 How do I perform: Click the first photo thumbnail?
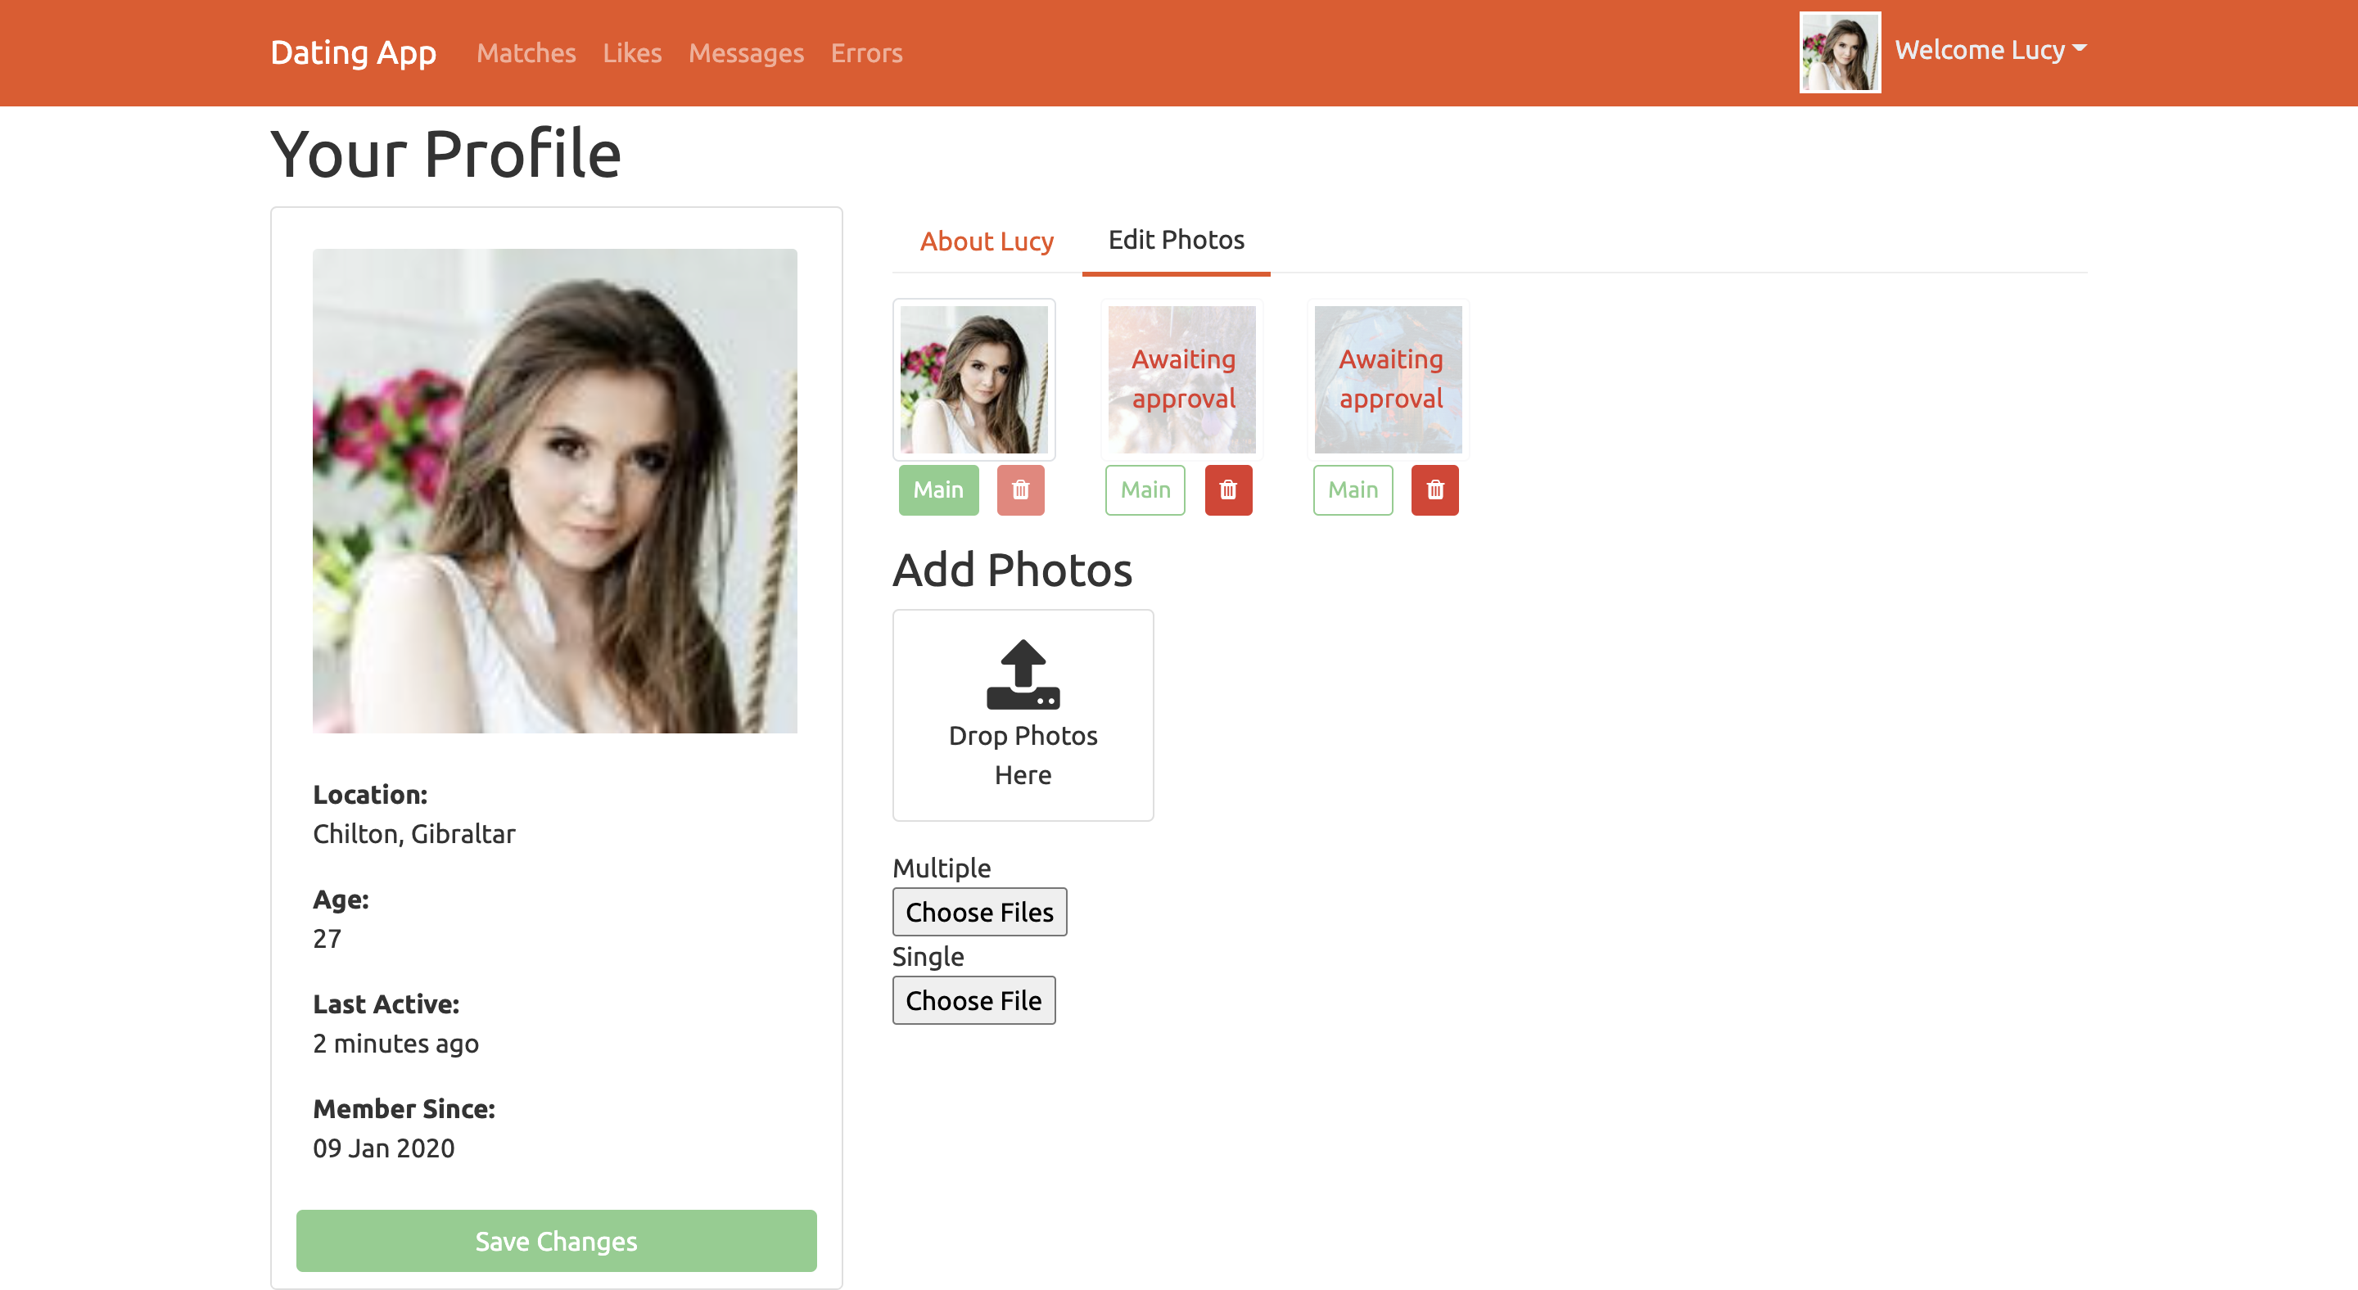973,379
